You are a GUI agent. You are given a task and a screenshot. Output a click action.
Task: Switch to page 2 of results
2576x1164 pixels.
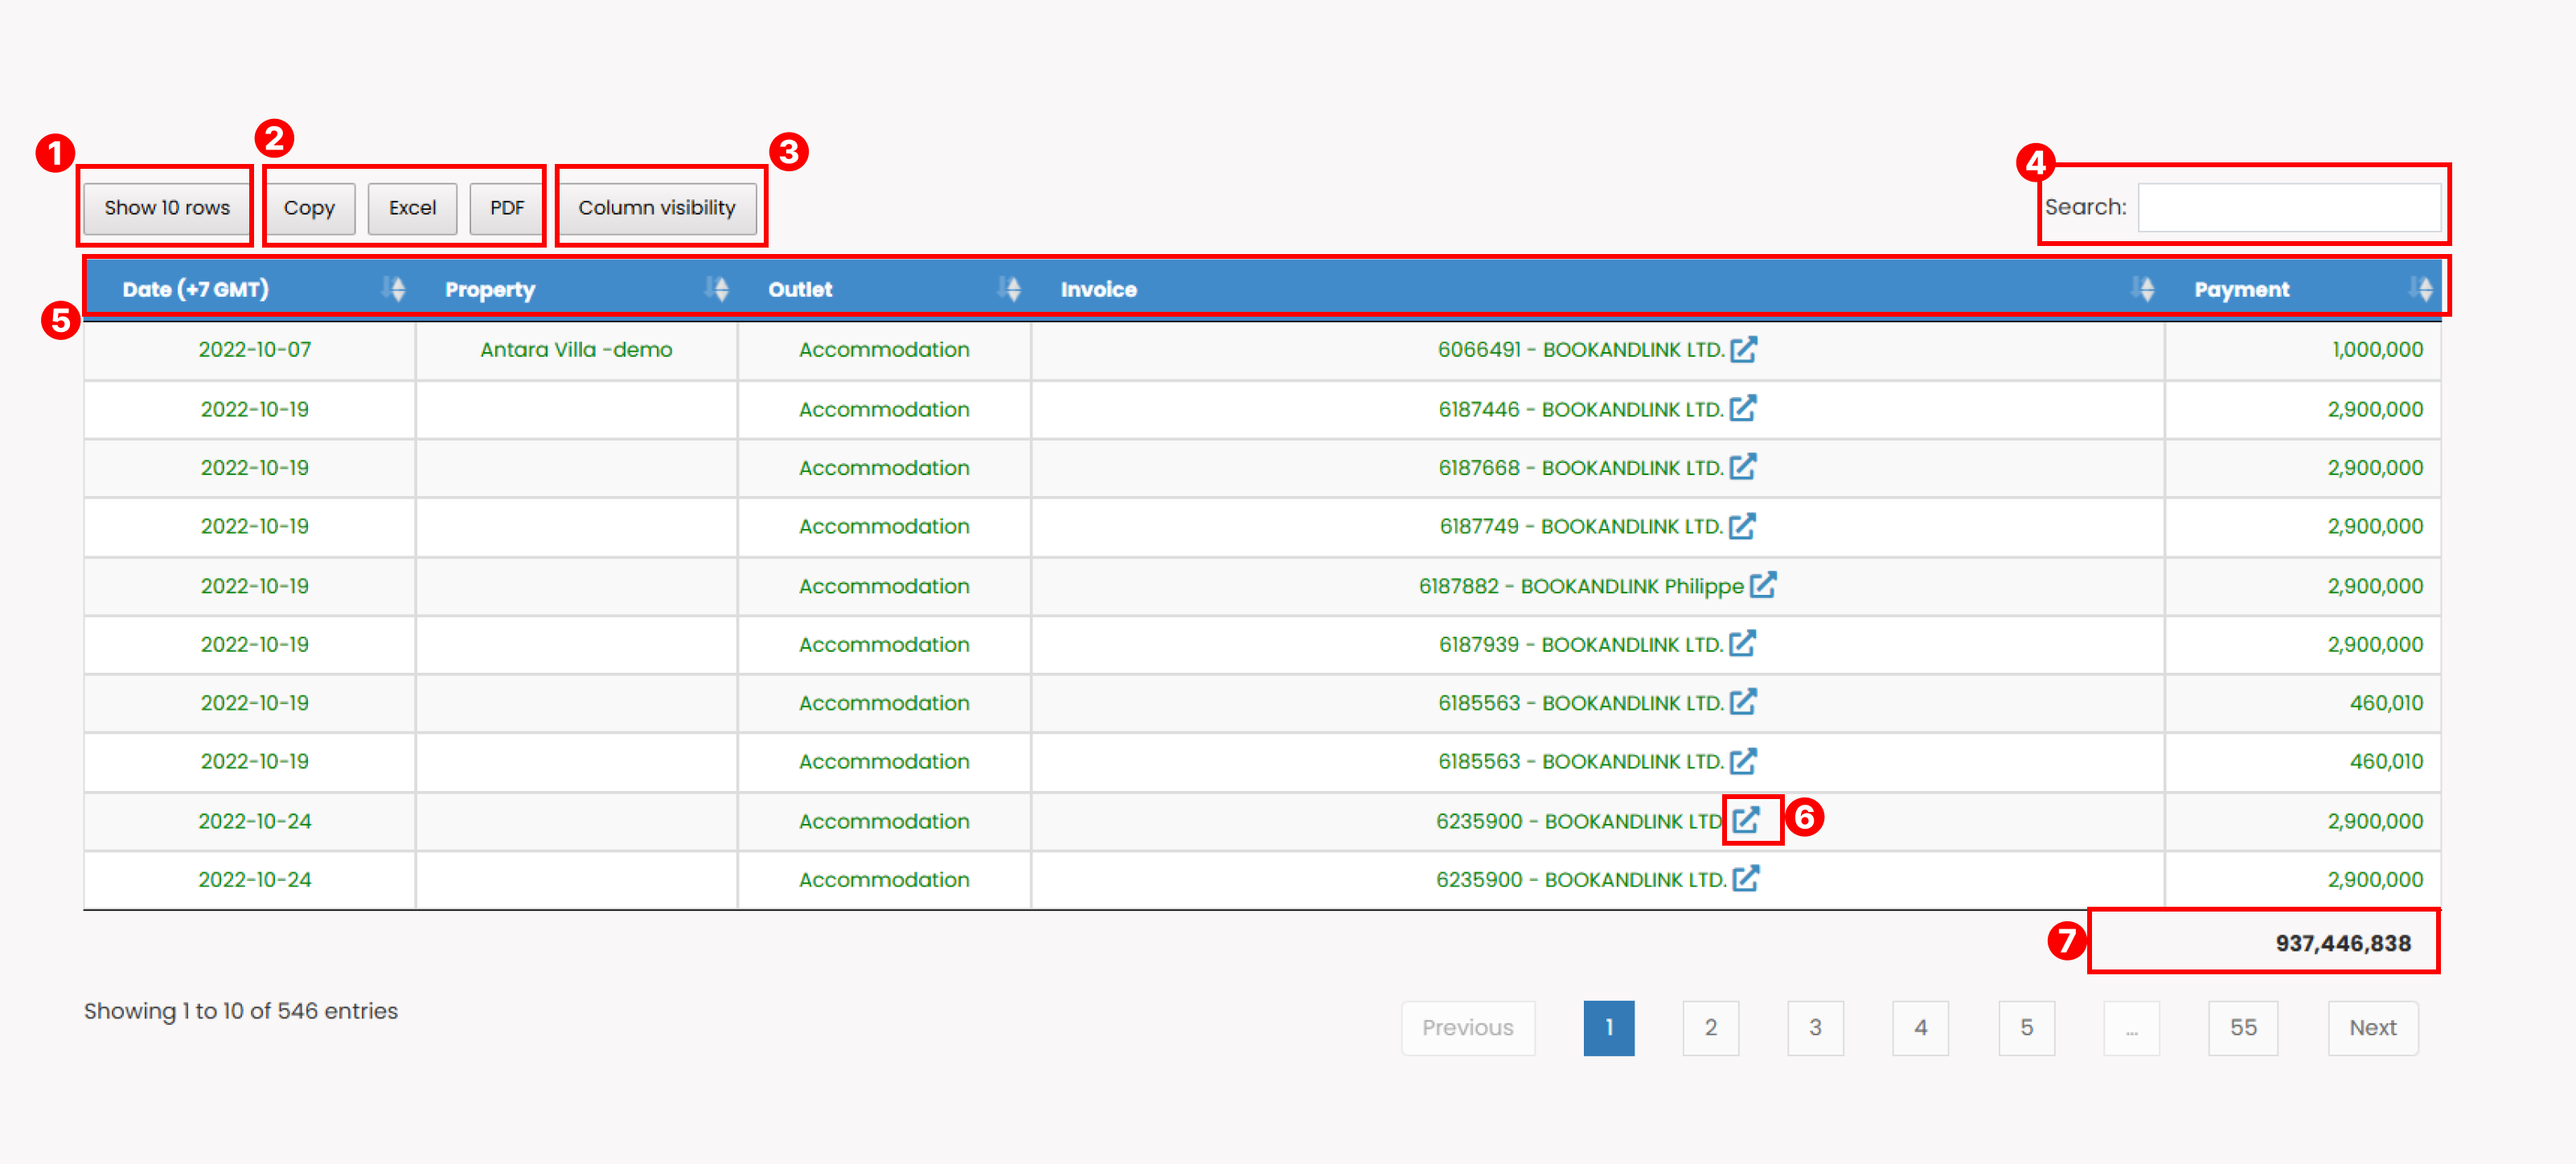[1711, 1027]
